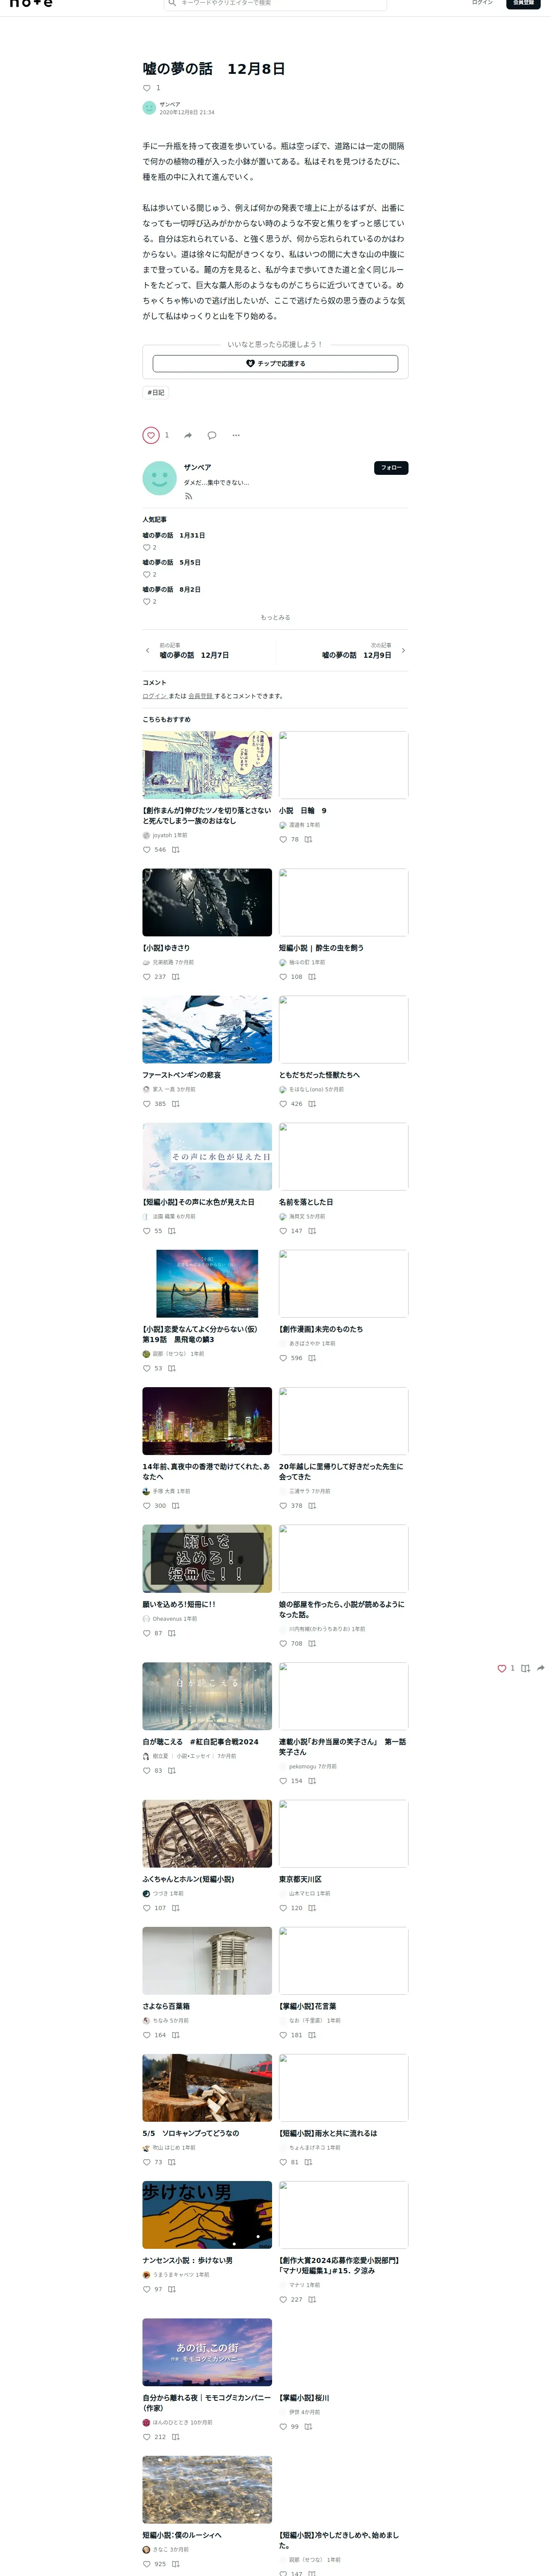This screenshot has height=2576, width=551.
Task: Follow ザンベア with the フォロー button
Action: coord(391,468)
